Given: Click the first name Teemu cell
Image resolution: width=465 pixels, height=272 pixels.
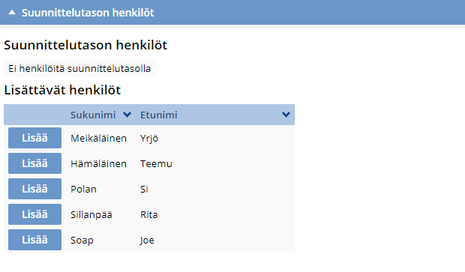Looking at the screenshot, I should [156, 163].
